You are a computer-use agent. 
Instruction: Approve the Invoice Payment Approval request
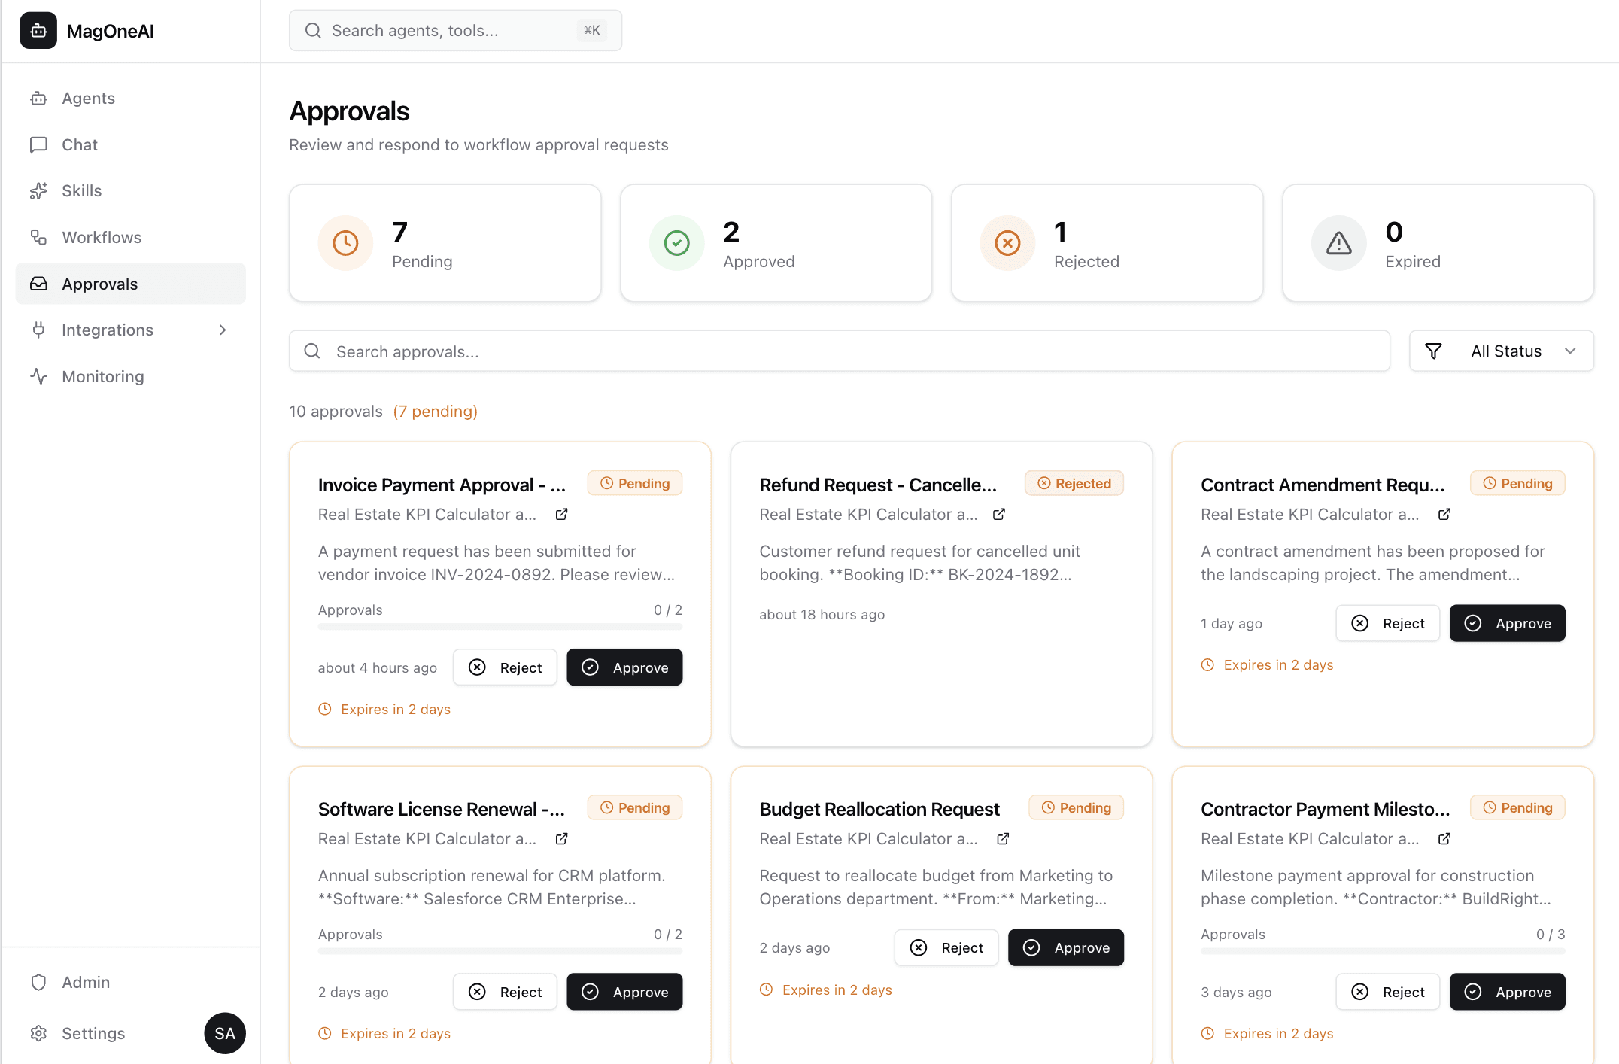click(x=624, y=667)
